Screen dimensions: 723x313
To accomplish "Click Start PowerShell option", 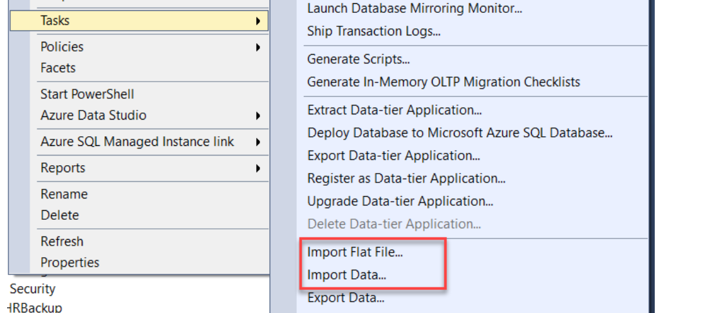I will 87,94.
